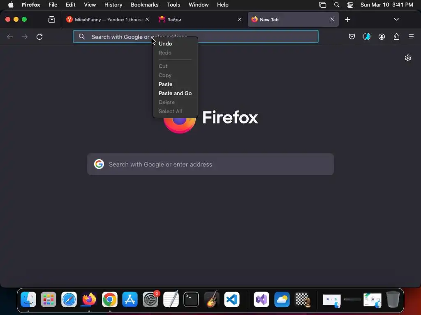Choose Paste from the context menu

tap(165, 84)
